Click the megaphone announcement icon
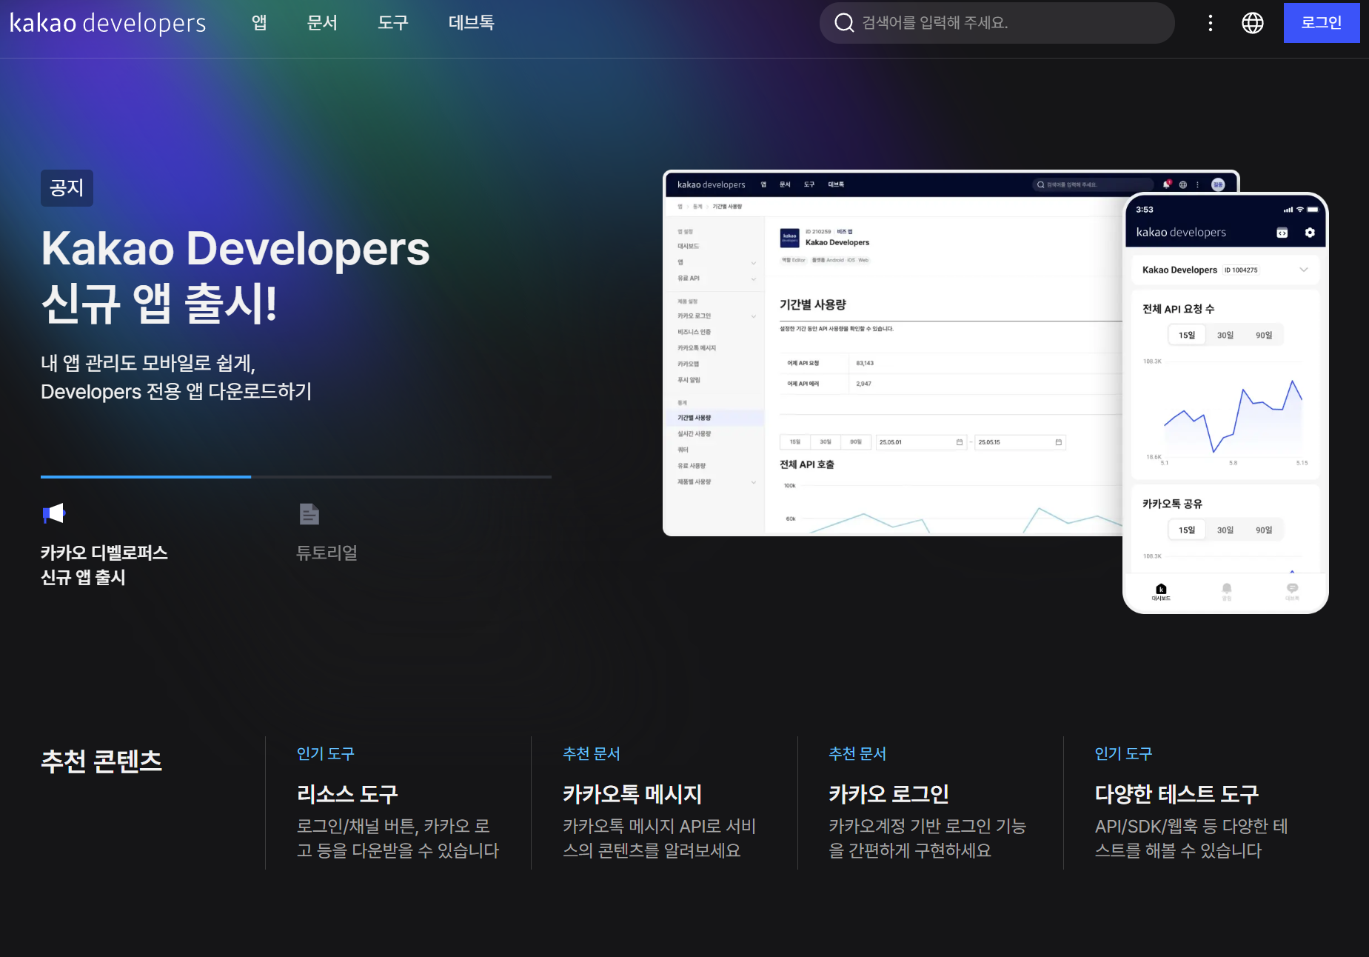Screen dimensions: 1369x957 (x=54, y=513)
